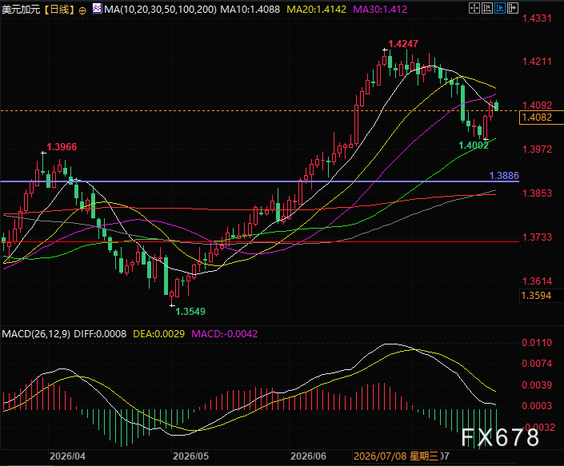Click the 1.4247 high price annotation

pos(403,44)
